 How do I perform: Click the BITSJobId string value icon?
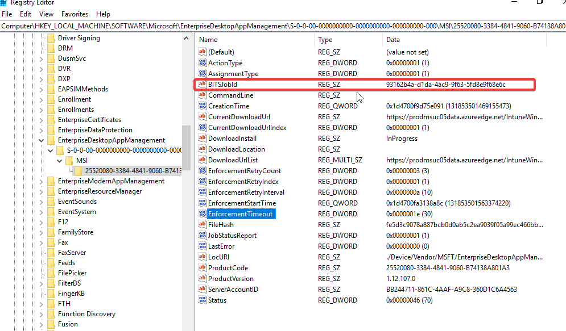point(202,84)
